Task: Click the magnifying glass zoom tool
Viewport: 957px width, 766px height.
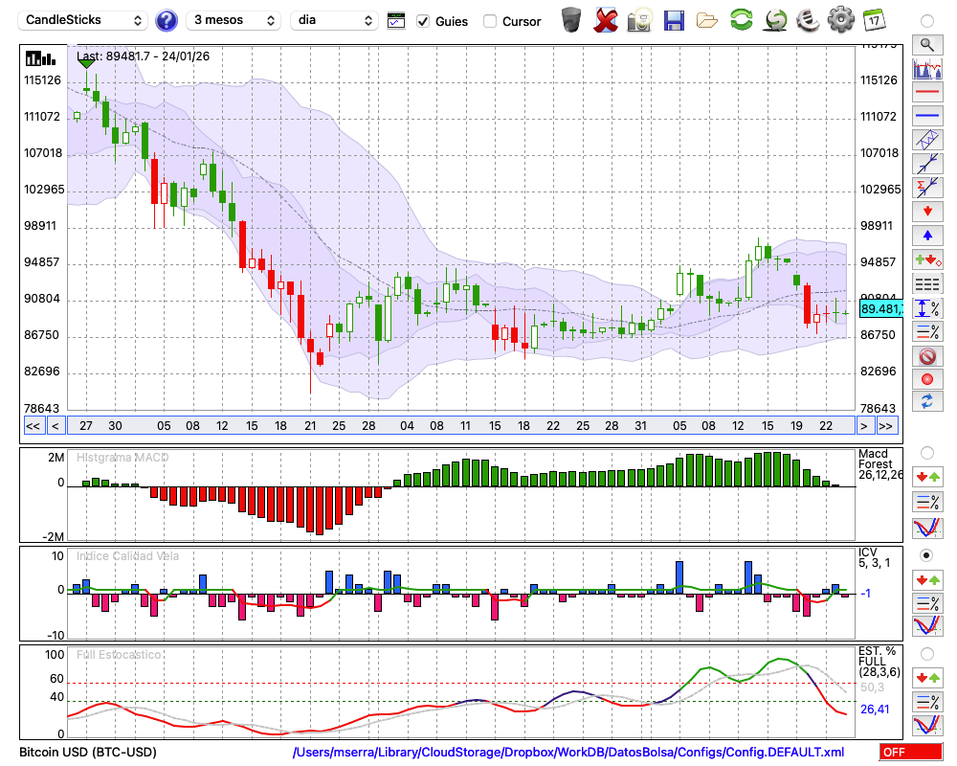Action: coord(926,44)
